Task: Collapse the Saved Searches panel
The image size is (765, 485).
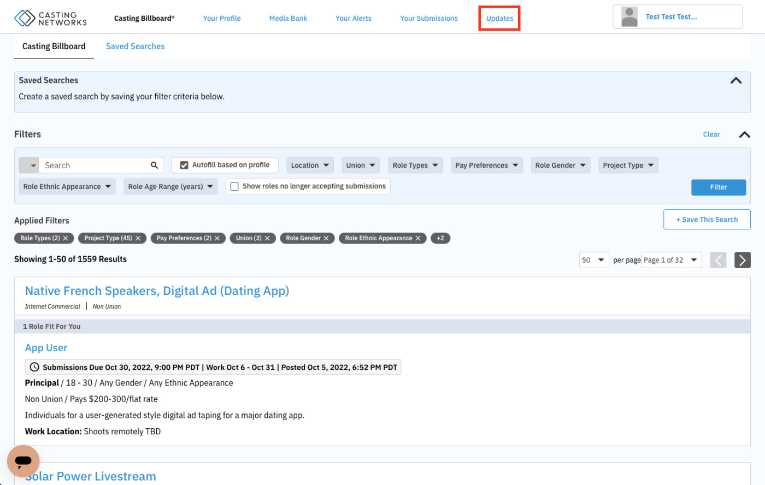Action: coord(736,80)
